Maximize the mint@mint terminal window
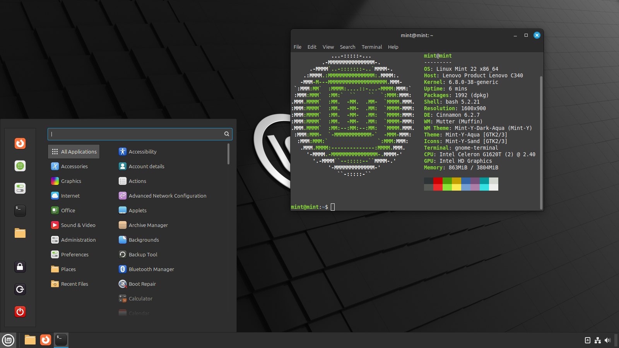The height and width of the screenshot is (348, 619). click(x=526, y=35)
